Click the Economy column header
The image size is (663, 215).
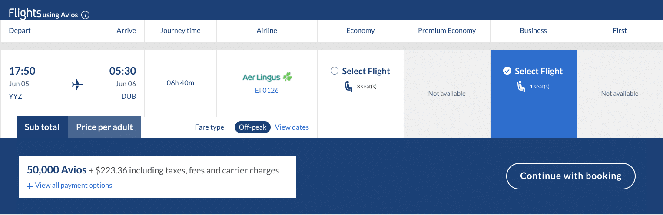pos(360,31)
